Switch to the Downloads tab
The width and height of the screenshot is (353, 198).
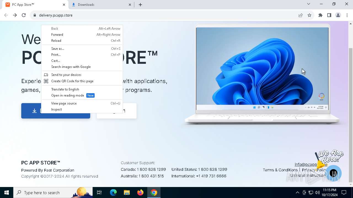pyautogui.click(x=101, y=5)
